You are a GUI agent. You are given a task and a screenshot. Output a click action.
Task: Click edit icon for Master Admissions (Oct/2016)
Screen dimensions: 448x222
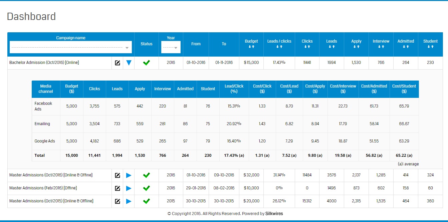(x=118, y=175)
